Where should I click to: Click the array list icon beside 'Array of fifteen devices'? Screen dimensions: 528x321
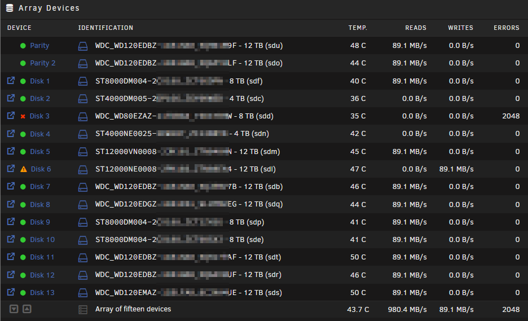pos(83,310)
